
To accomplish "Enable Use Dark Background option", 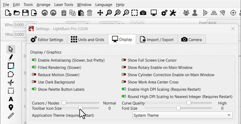I will pos(34,82).
